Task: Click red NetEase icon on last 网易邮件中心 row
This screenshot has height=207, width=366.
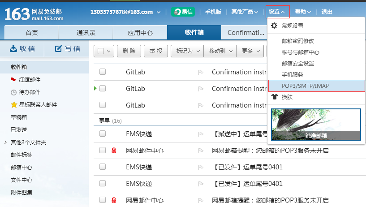Action: click(114, 200)
